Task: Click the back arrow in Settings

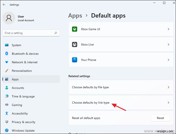Action: click(x=4, y=5)
